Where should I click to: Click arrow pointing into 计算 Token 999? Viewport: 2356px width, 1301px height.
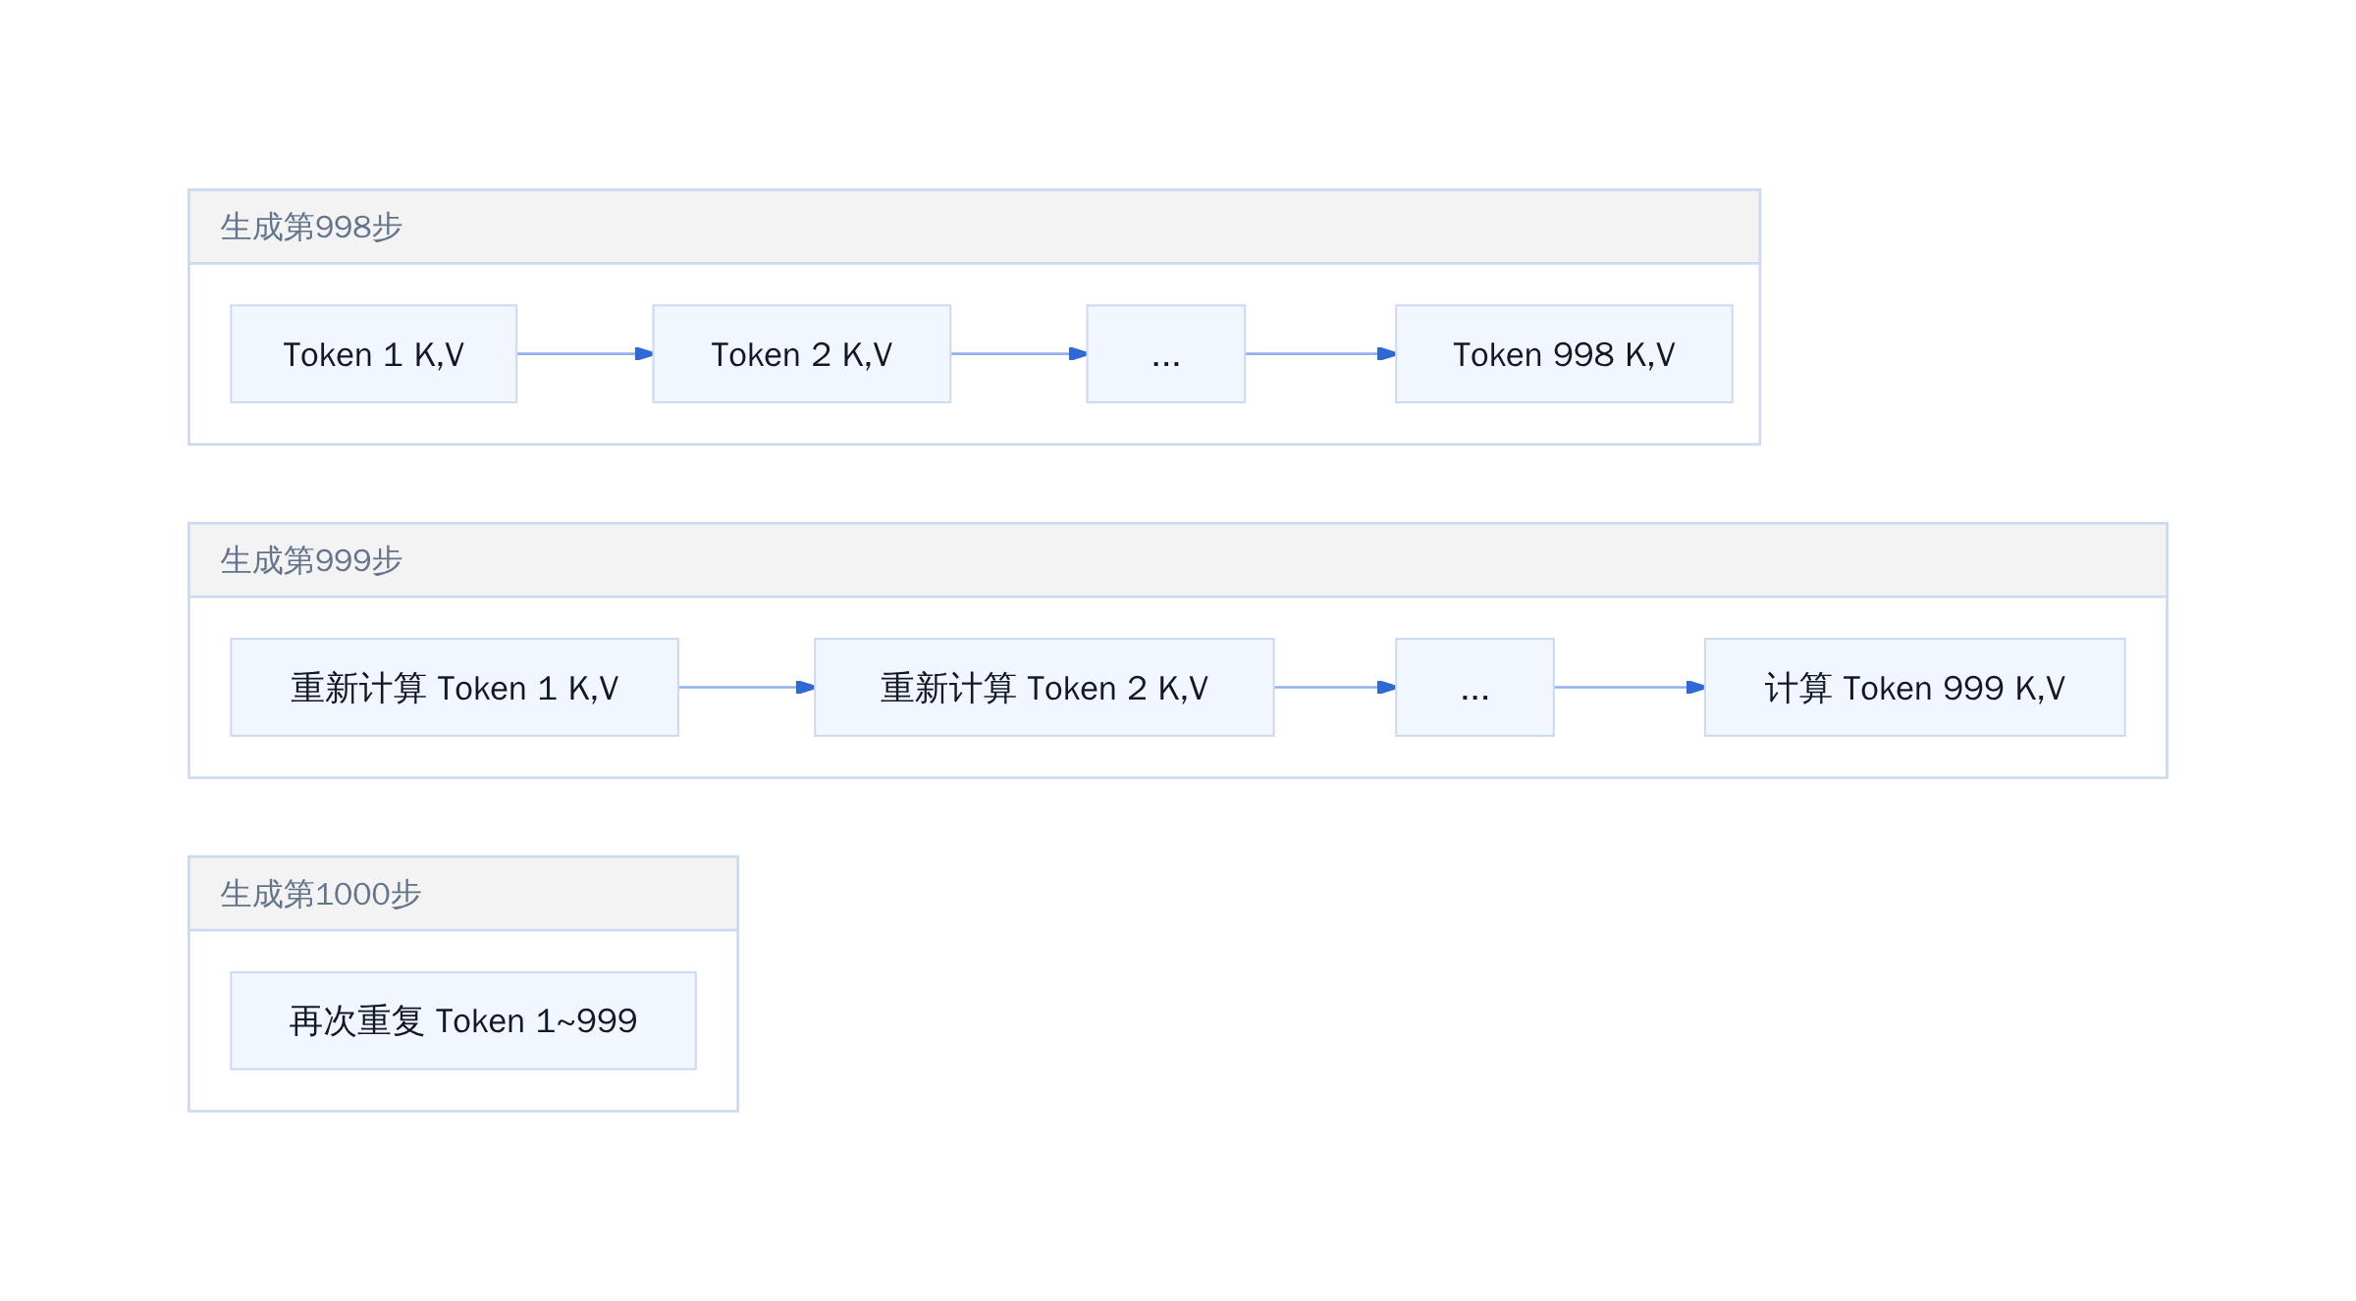coord(1630,687)
